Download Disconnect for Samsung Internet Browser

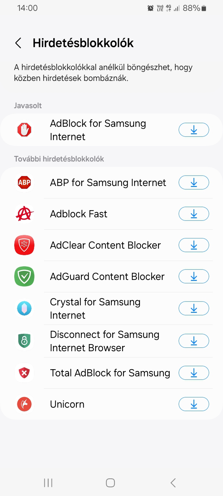pyautogui.click(x=194, y=341)
